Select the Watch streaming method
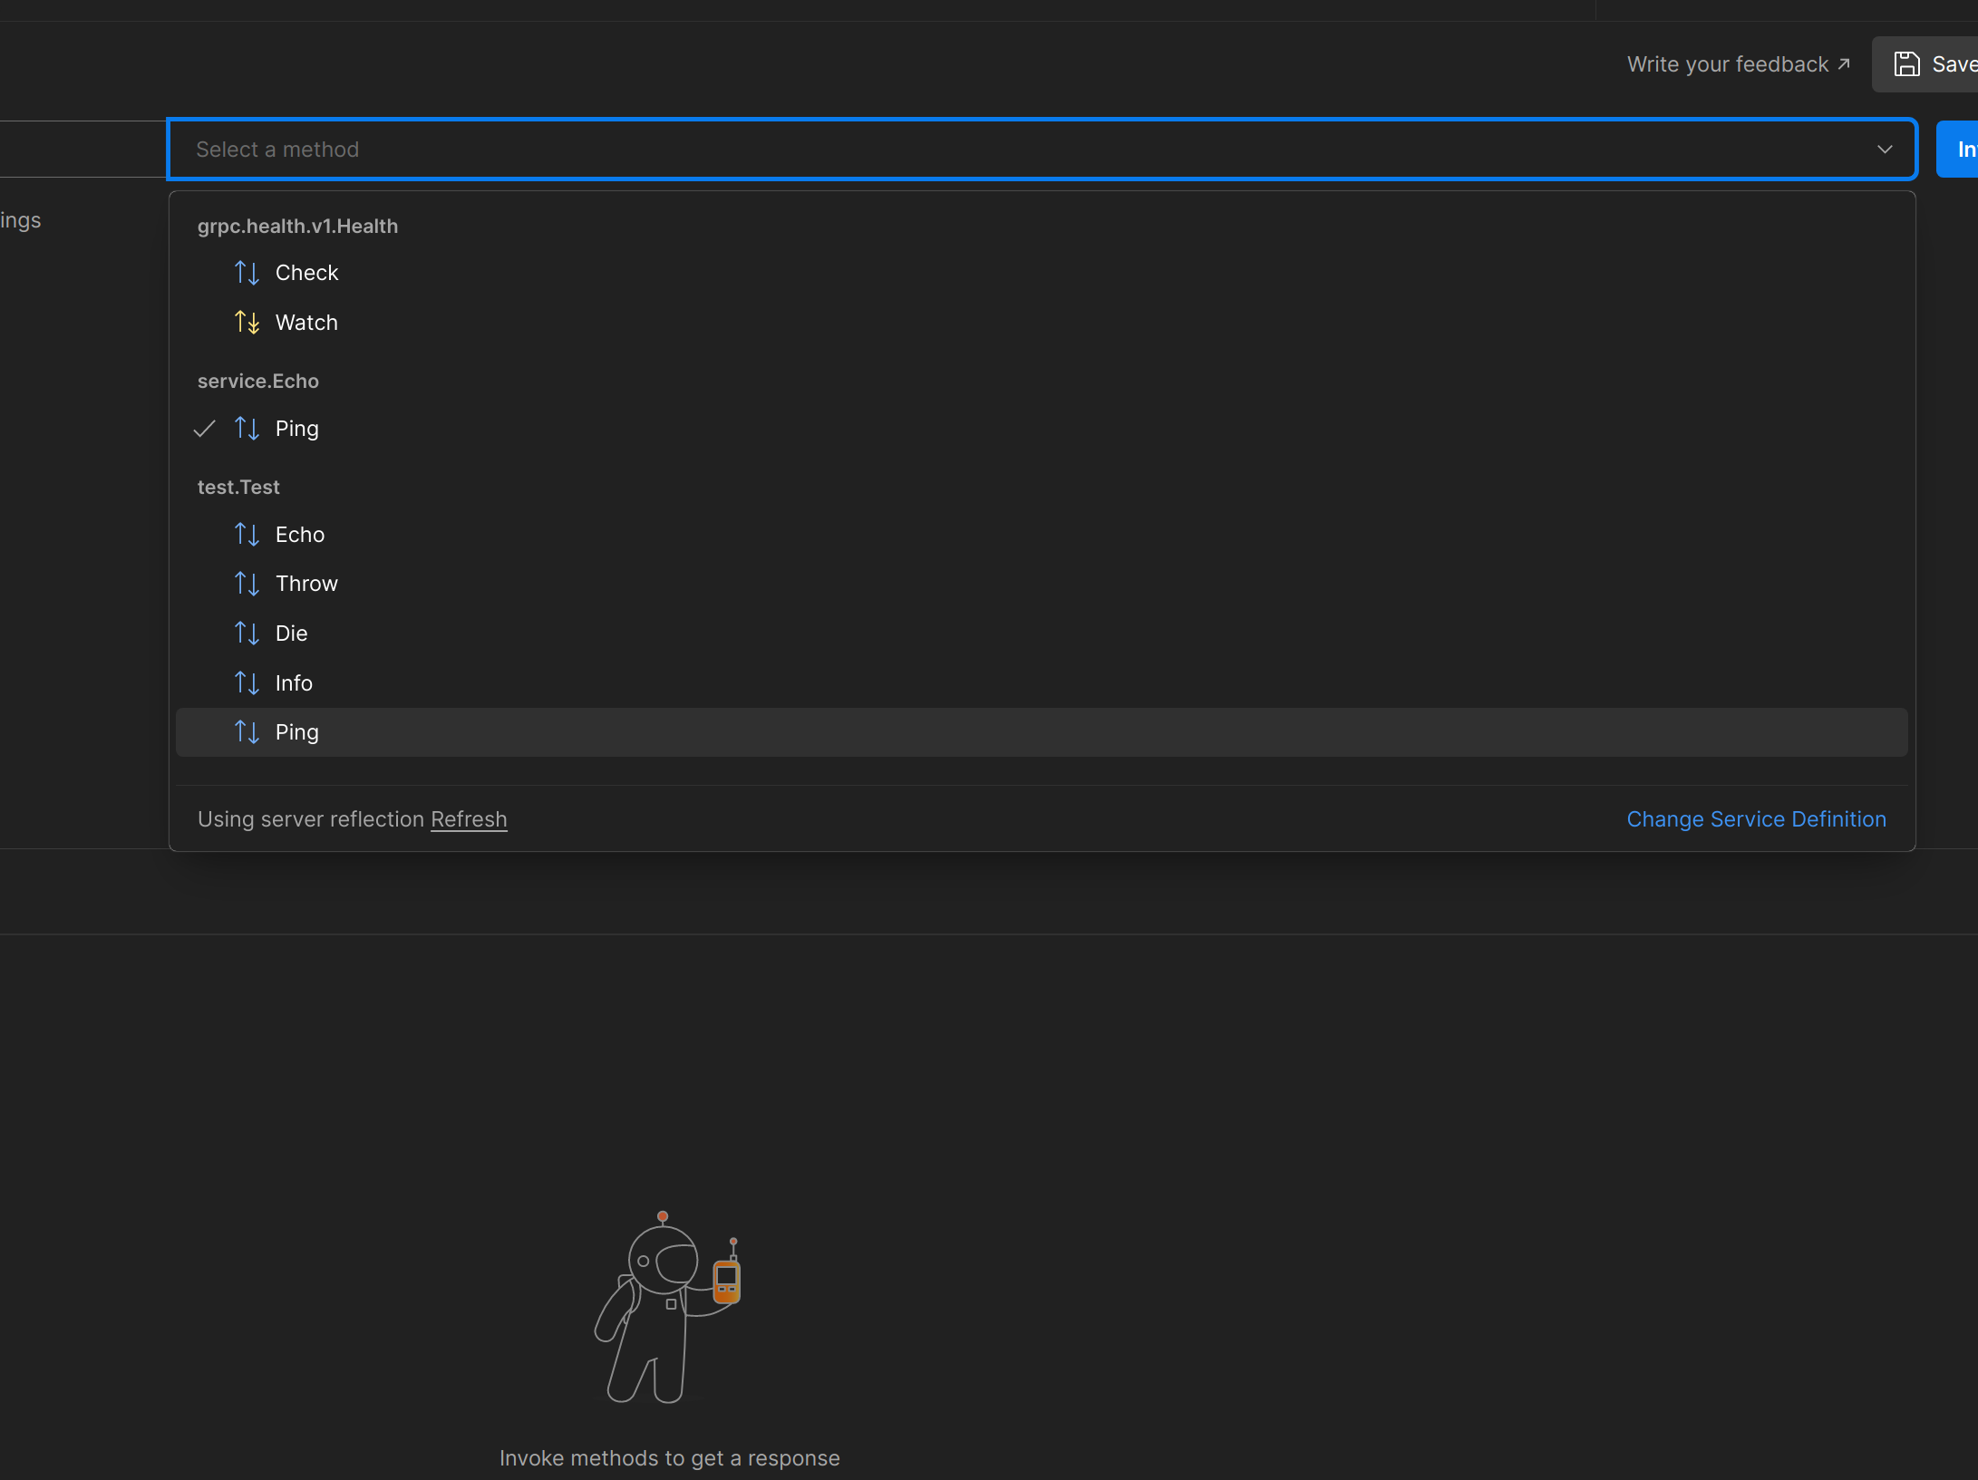Viewport: 1978px width, 1480px height. (306, 323)
